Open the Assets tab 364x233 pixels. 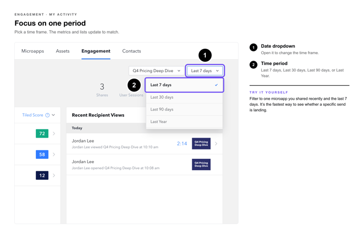pyautogui.click(x=62, y=51)
